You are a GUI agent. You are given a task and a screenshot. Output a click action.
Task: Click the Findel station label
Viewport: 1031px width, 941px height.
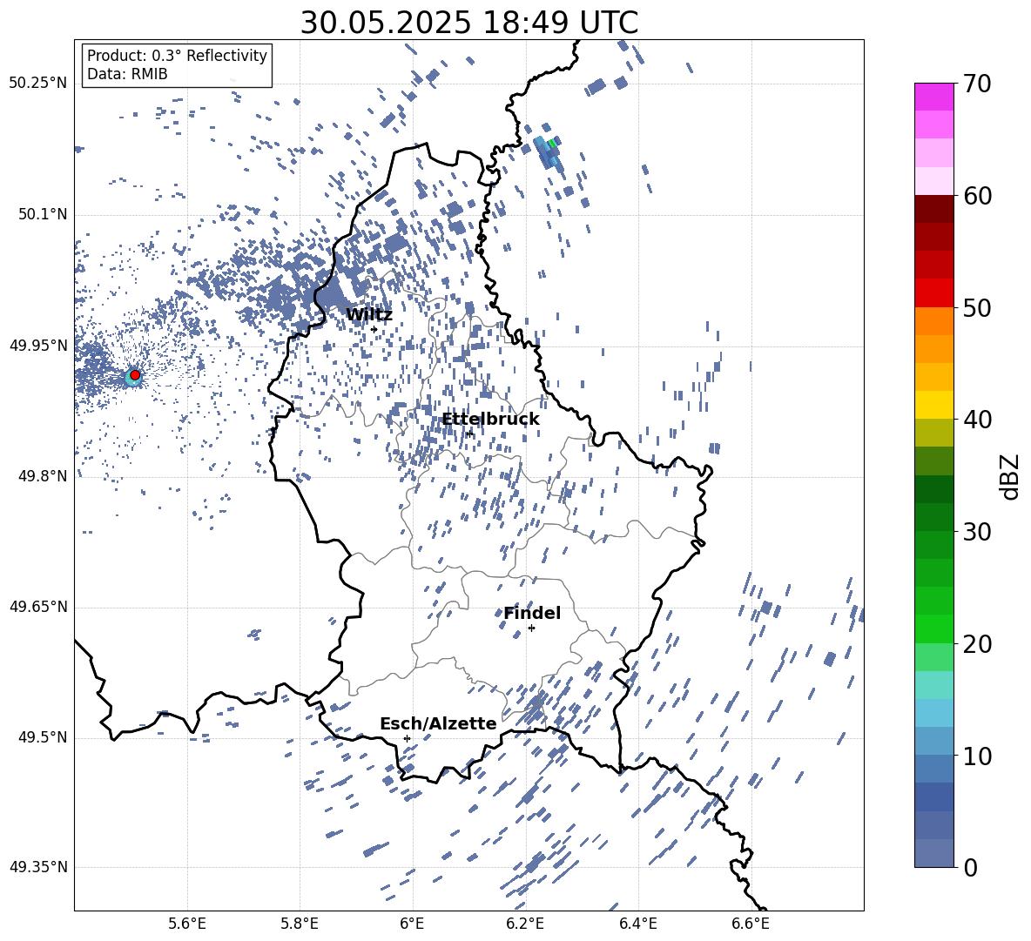(x=532, y=613)
